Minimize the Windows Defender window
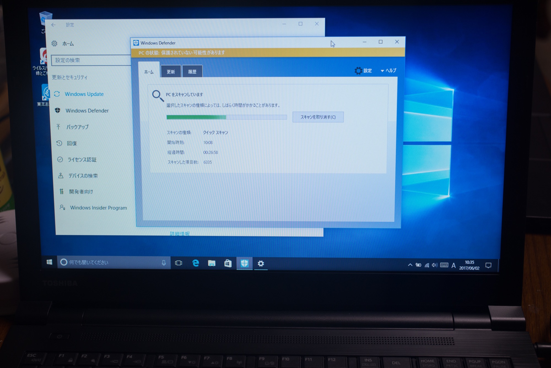The height and width of the screenshot is (368, 551). point(364,42)
